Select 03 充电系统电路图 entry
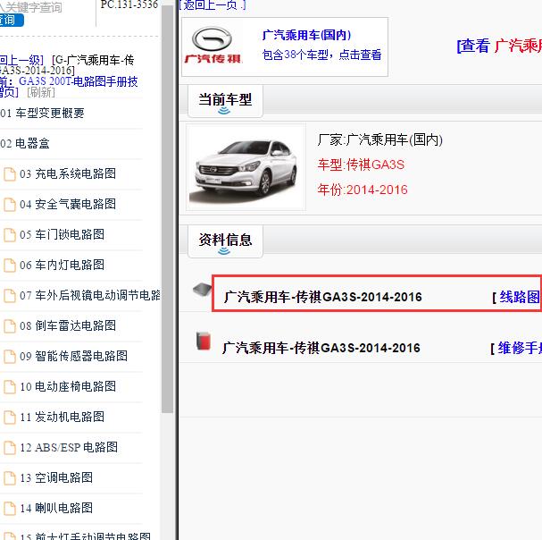 click(68, 173)
